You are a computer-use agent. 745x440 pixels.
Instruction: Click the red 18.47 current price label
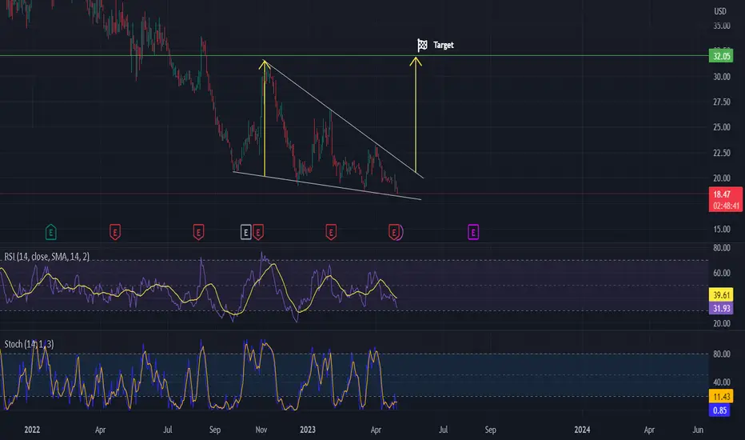coord(722,194)
